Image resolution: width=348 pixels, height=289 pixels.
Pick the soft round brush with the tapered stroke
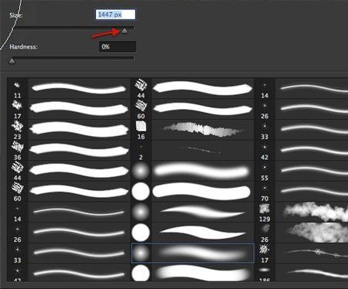coord(193,212)
